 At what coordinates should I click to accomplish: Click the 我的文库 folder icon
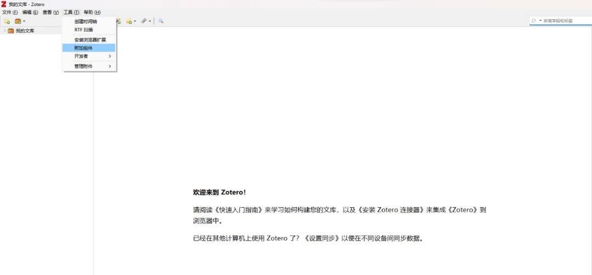pyautogui.click(x=11, y=31)
